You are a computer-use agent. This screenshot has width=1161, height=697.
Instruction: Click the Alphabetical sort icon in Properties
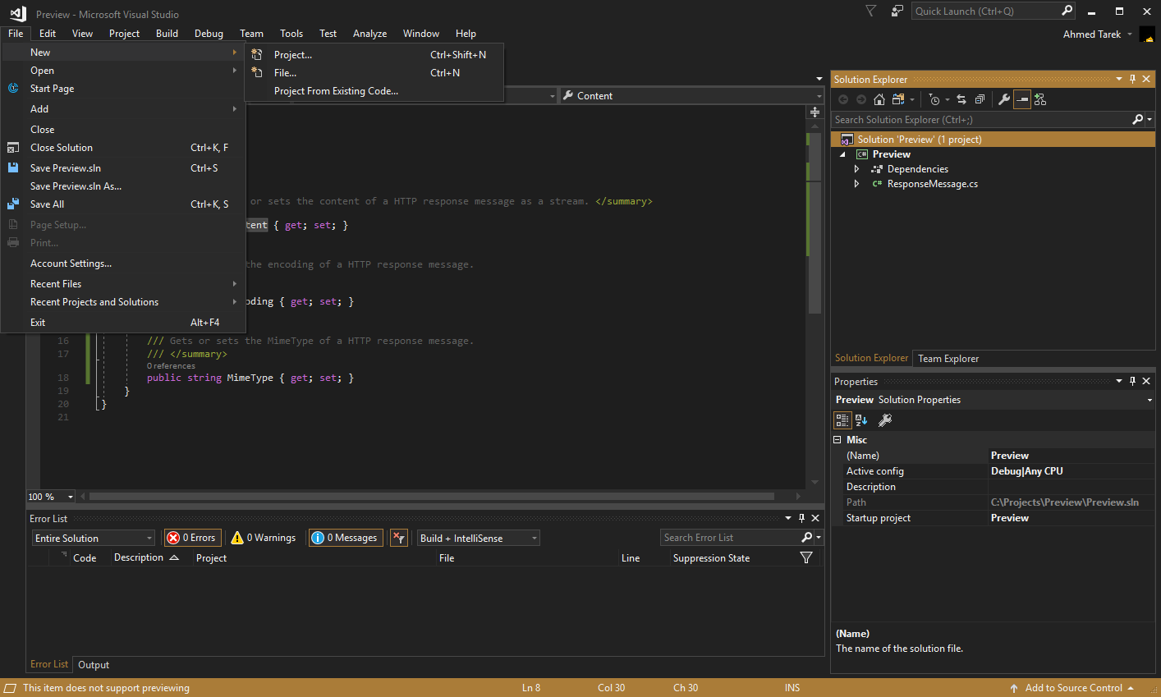pos(861,420)
